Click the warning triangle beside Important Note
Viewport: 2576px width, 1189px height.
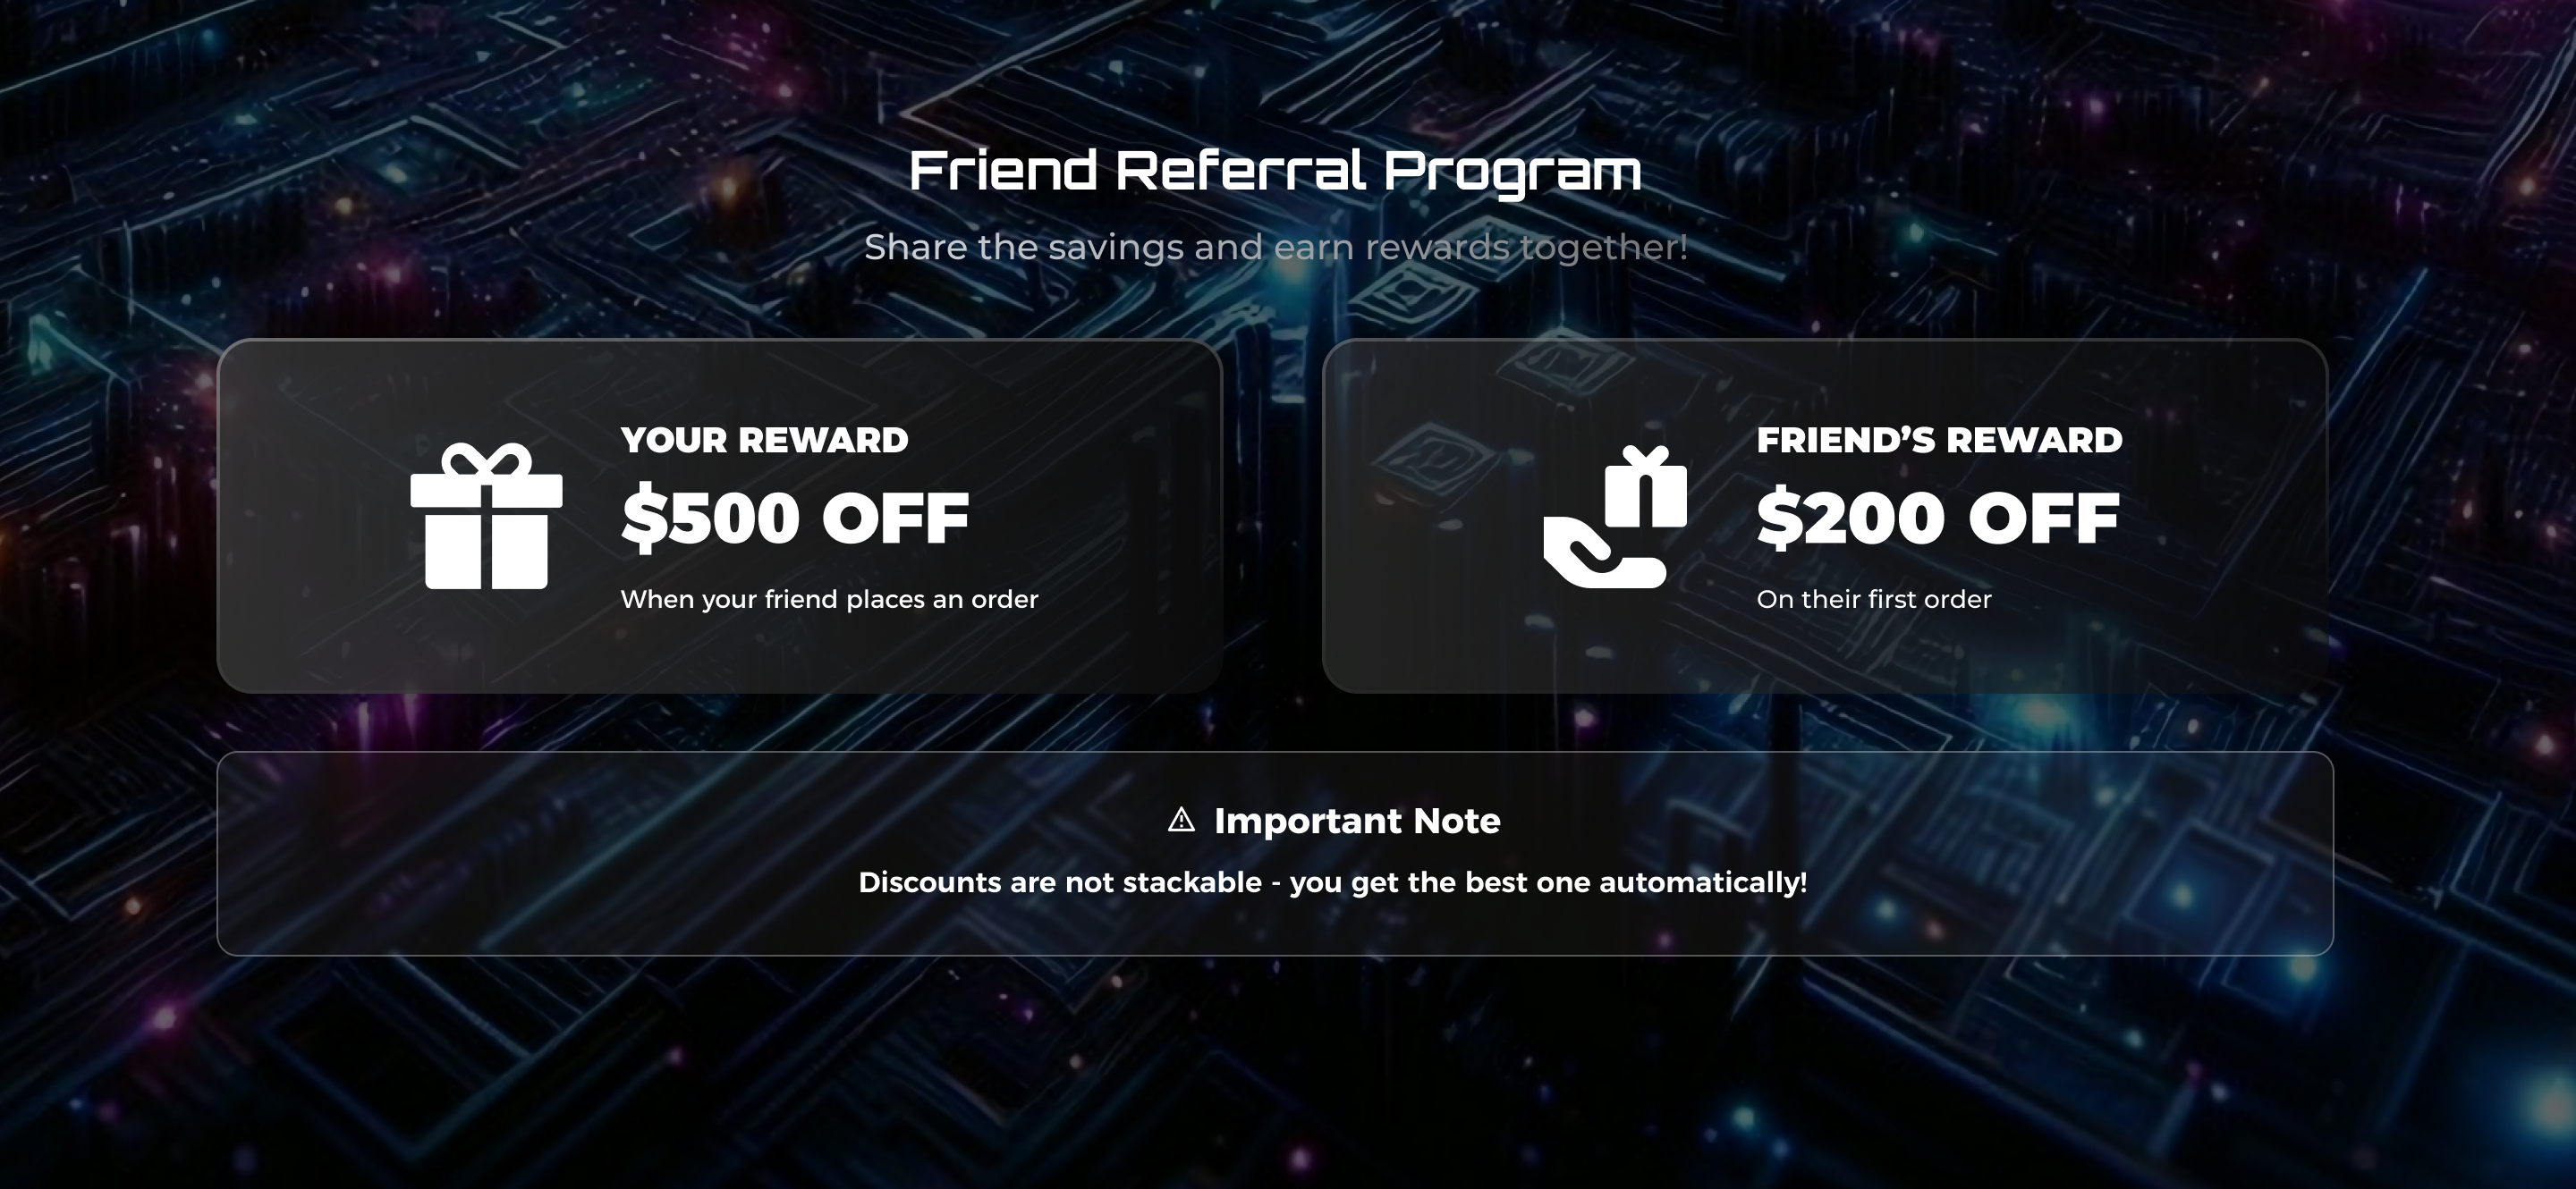click(x=1181, y=821)
